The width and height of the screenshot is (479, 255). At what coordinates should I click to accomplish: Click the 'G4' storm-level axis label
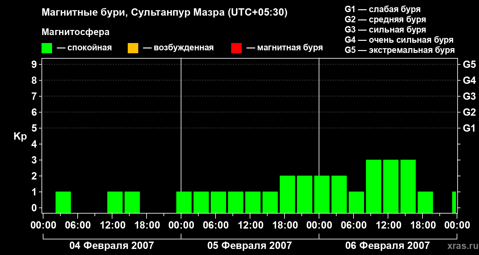[x=469, y=80]
